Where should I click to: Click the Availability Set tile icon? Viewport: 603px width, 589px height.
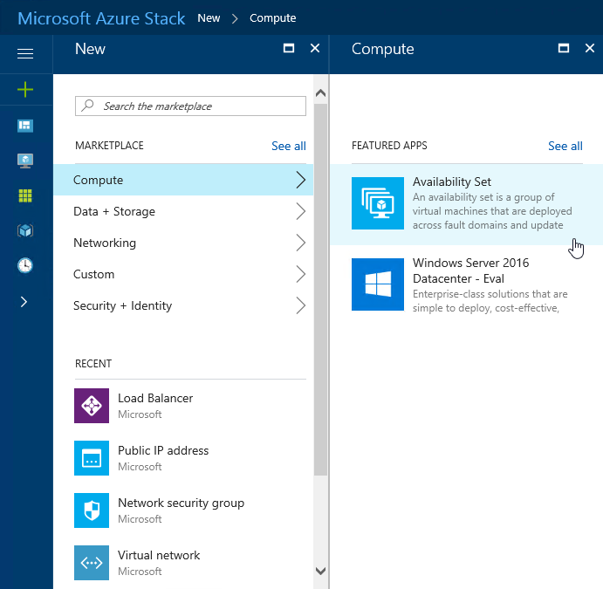[378, 203]
